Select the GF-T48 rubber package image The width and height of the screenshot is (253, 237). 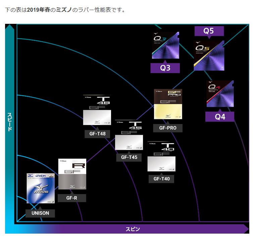click(97, 110)
